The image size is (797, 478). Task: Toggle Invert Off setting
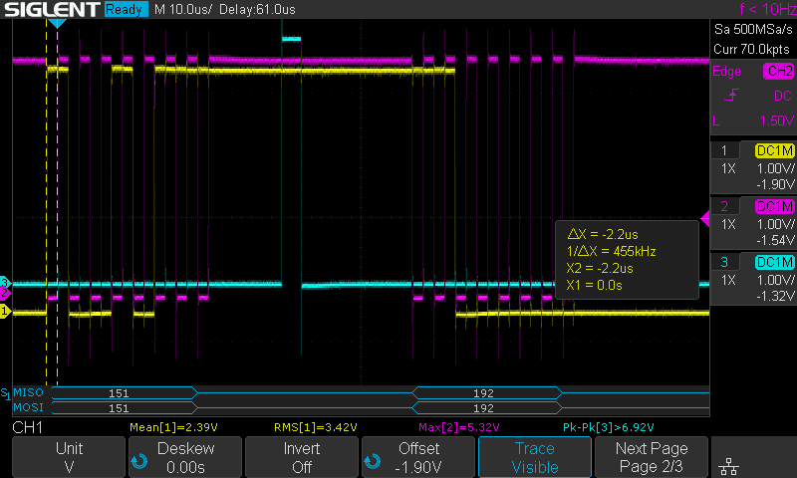click(302, 457)
